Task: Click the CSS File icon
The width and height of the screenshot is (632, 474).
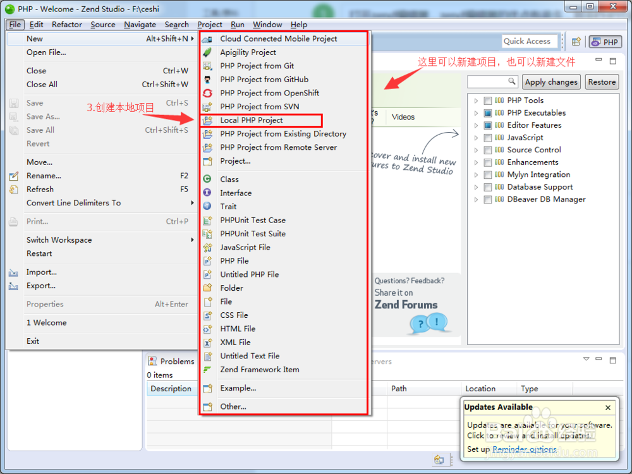Action: (207, 315)
